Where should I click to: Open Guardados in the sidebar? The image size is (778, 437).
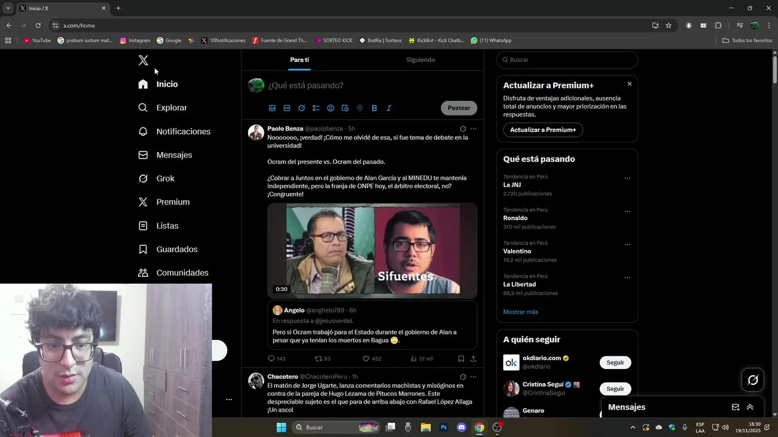tap(168, 249)
